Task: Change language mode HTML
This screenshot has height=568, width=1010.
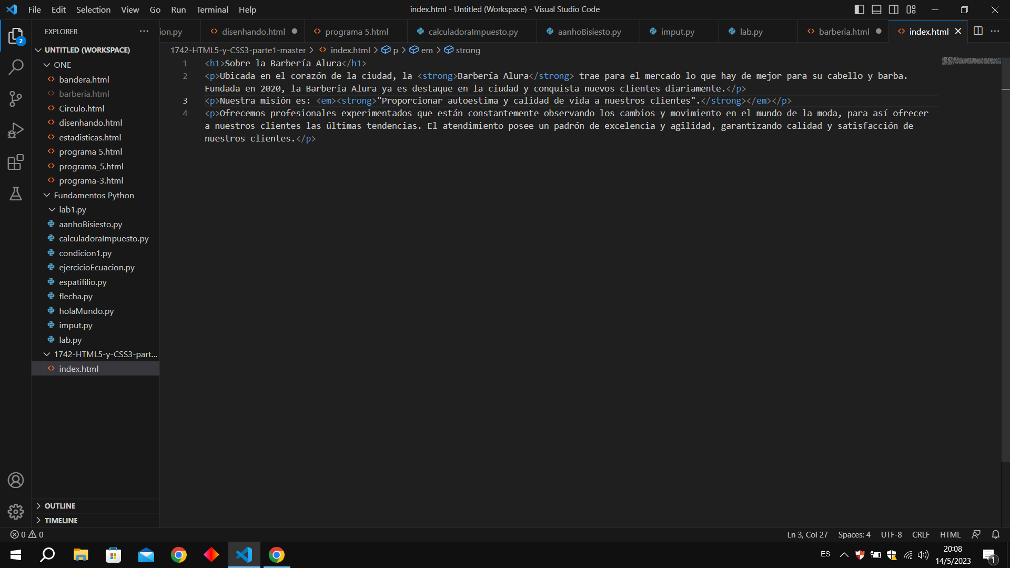Action: click(x=950, y=534)
